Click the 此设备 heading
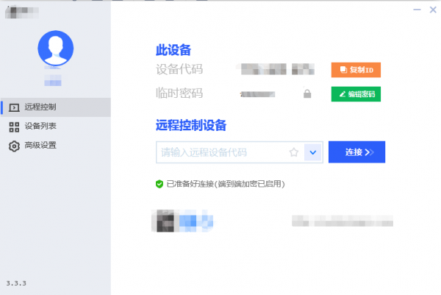This screenshot has width=441, height=295. click(x=173, y=50)
